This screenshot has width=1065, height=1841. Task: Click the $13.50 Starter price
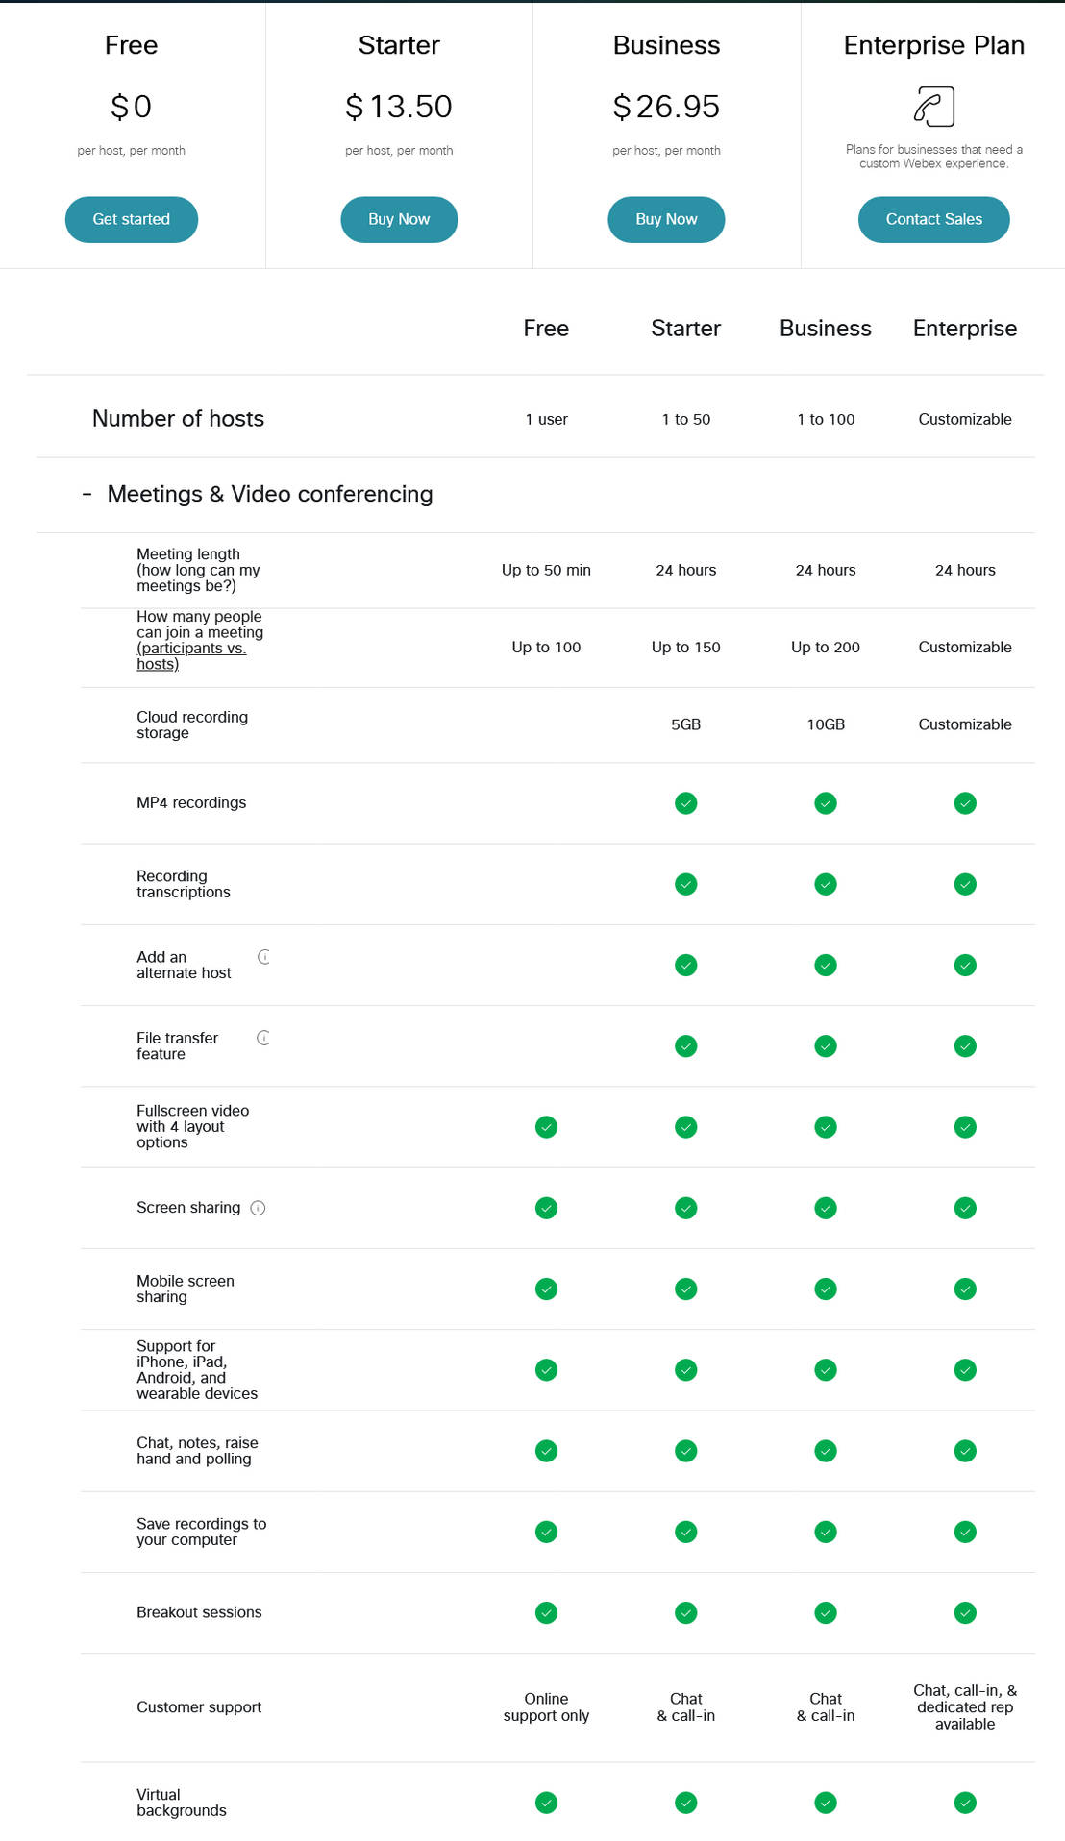[x=399, y=107]
